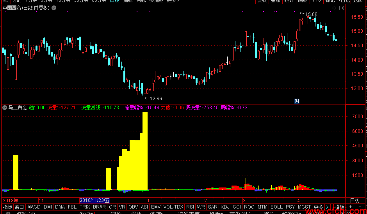Viewport: 367px width, 214px height.
Task: Select the CCI indicator
Action: point(237,207)
